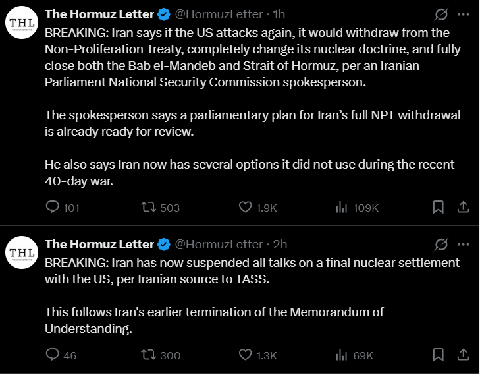Open The Hormuz Letter name on first tweet

coord(99,14)
